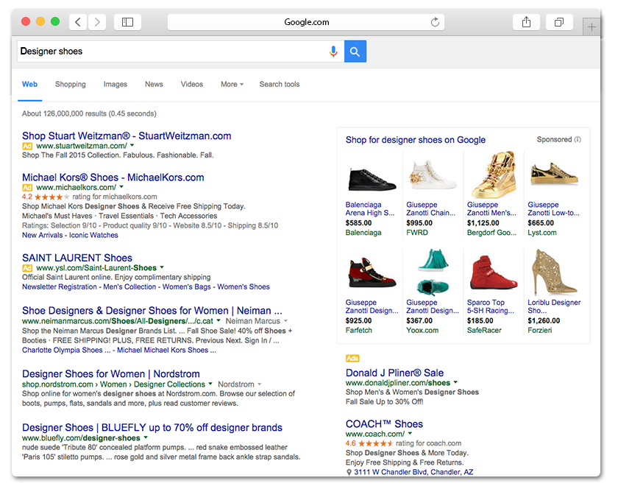
Task: Click the Ad badge under Michael Kors
Action: click(x=27, y=188)
